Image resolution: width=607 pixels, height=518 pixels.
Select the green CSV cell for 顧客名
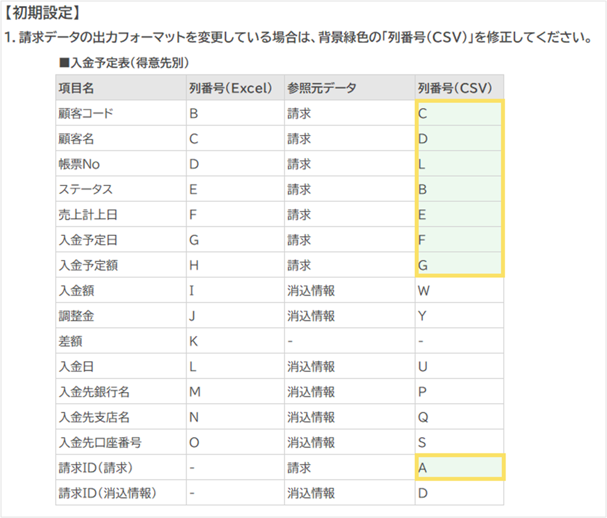tap(459, 139)
